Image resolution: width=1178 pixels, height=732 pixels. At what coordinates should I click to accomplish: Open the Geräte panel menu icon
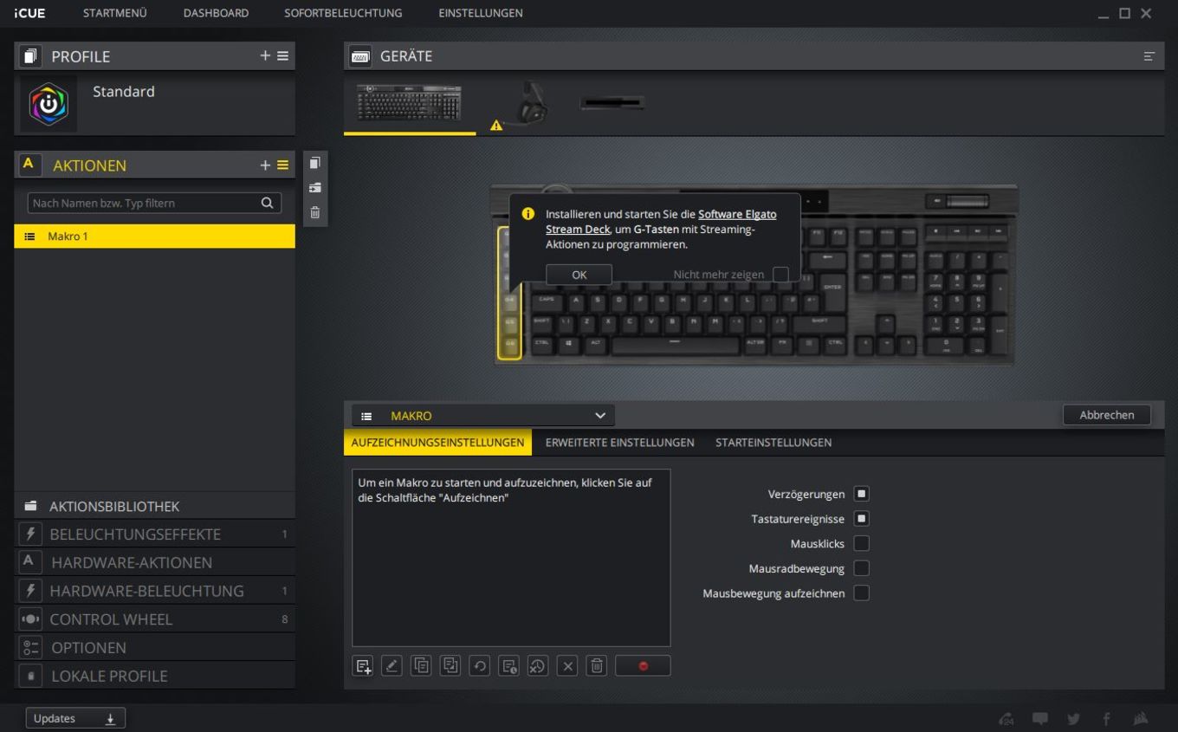pos(1149,56)
